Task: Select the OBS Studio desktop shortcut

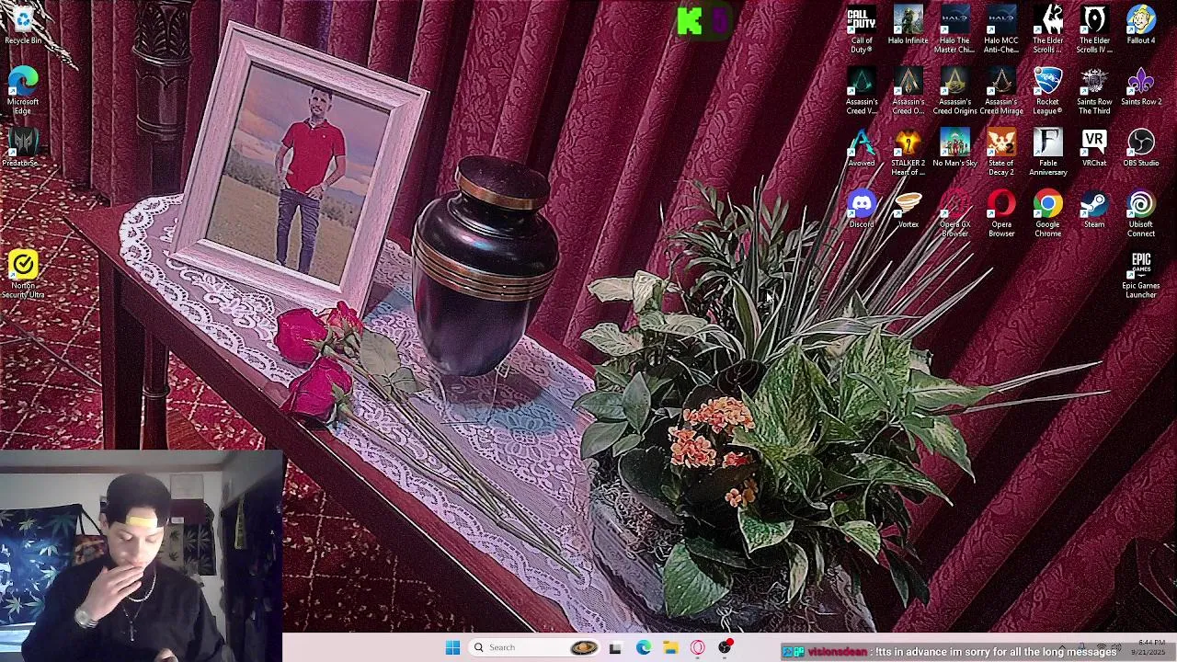Action: pos(1141,148)
